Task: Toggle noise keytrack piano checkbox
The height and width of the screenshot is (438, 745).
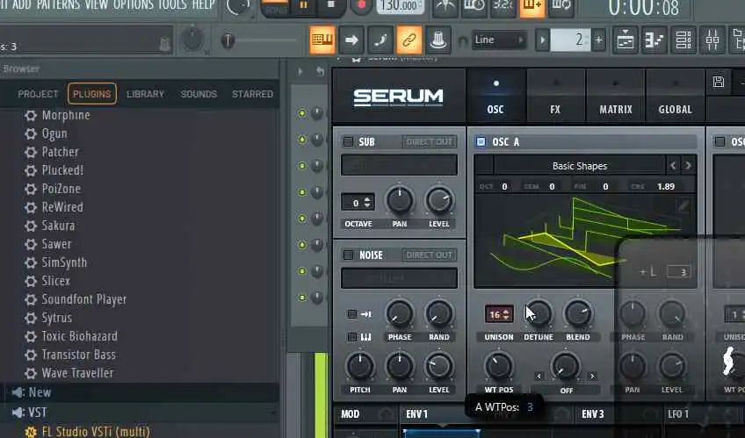Action: (x=352, y=337)
